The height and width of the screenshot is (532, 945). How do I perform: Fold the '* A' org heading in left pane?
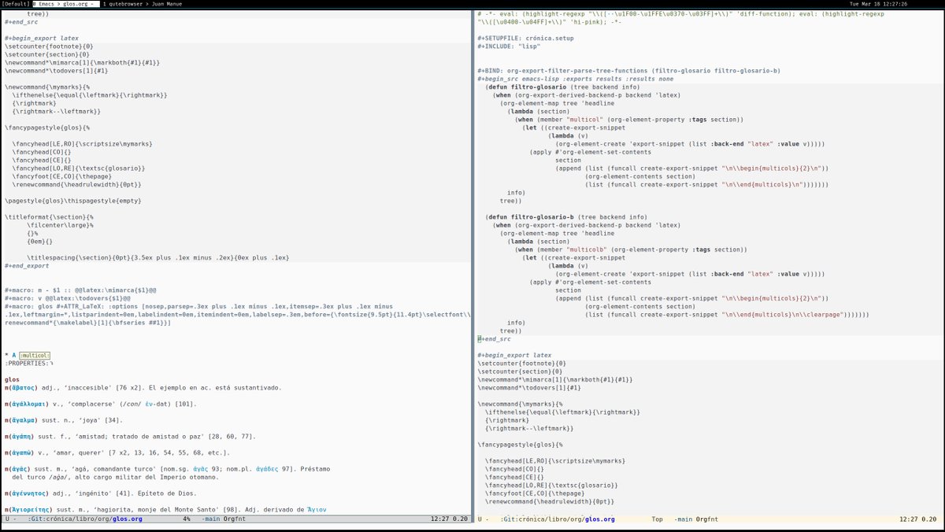coord(10,355)
